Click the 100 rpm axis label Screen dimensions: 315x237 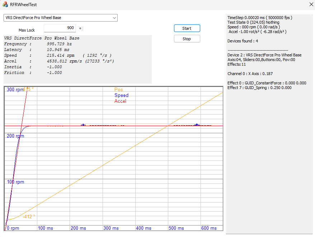click(x=15, y=182)
